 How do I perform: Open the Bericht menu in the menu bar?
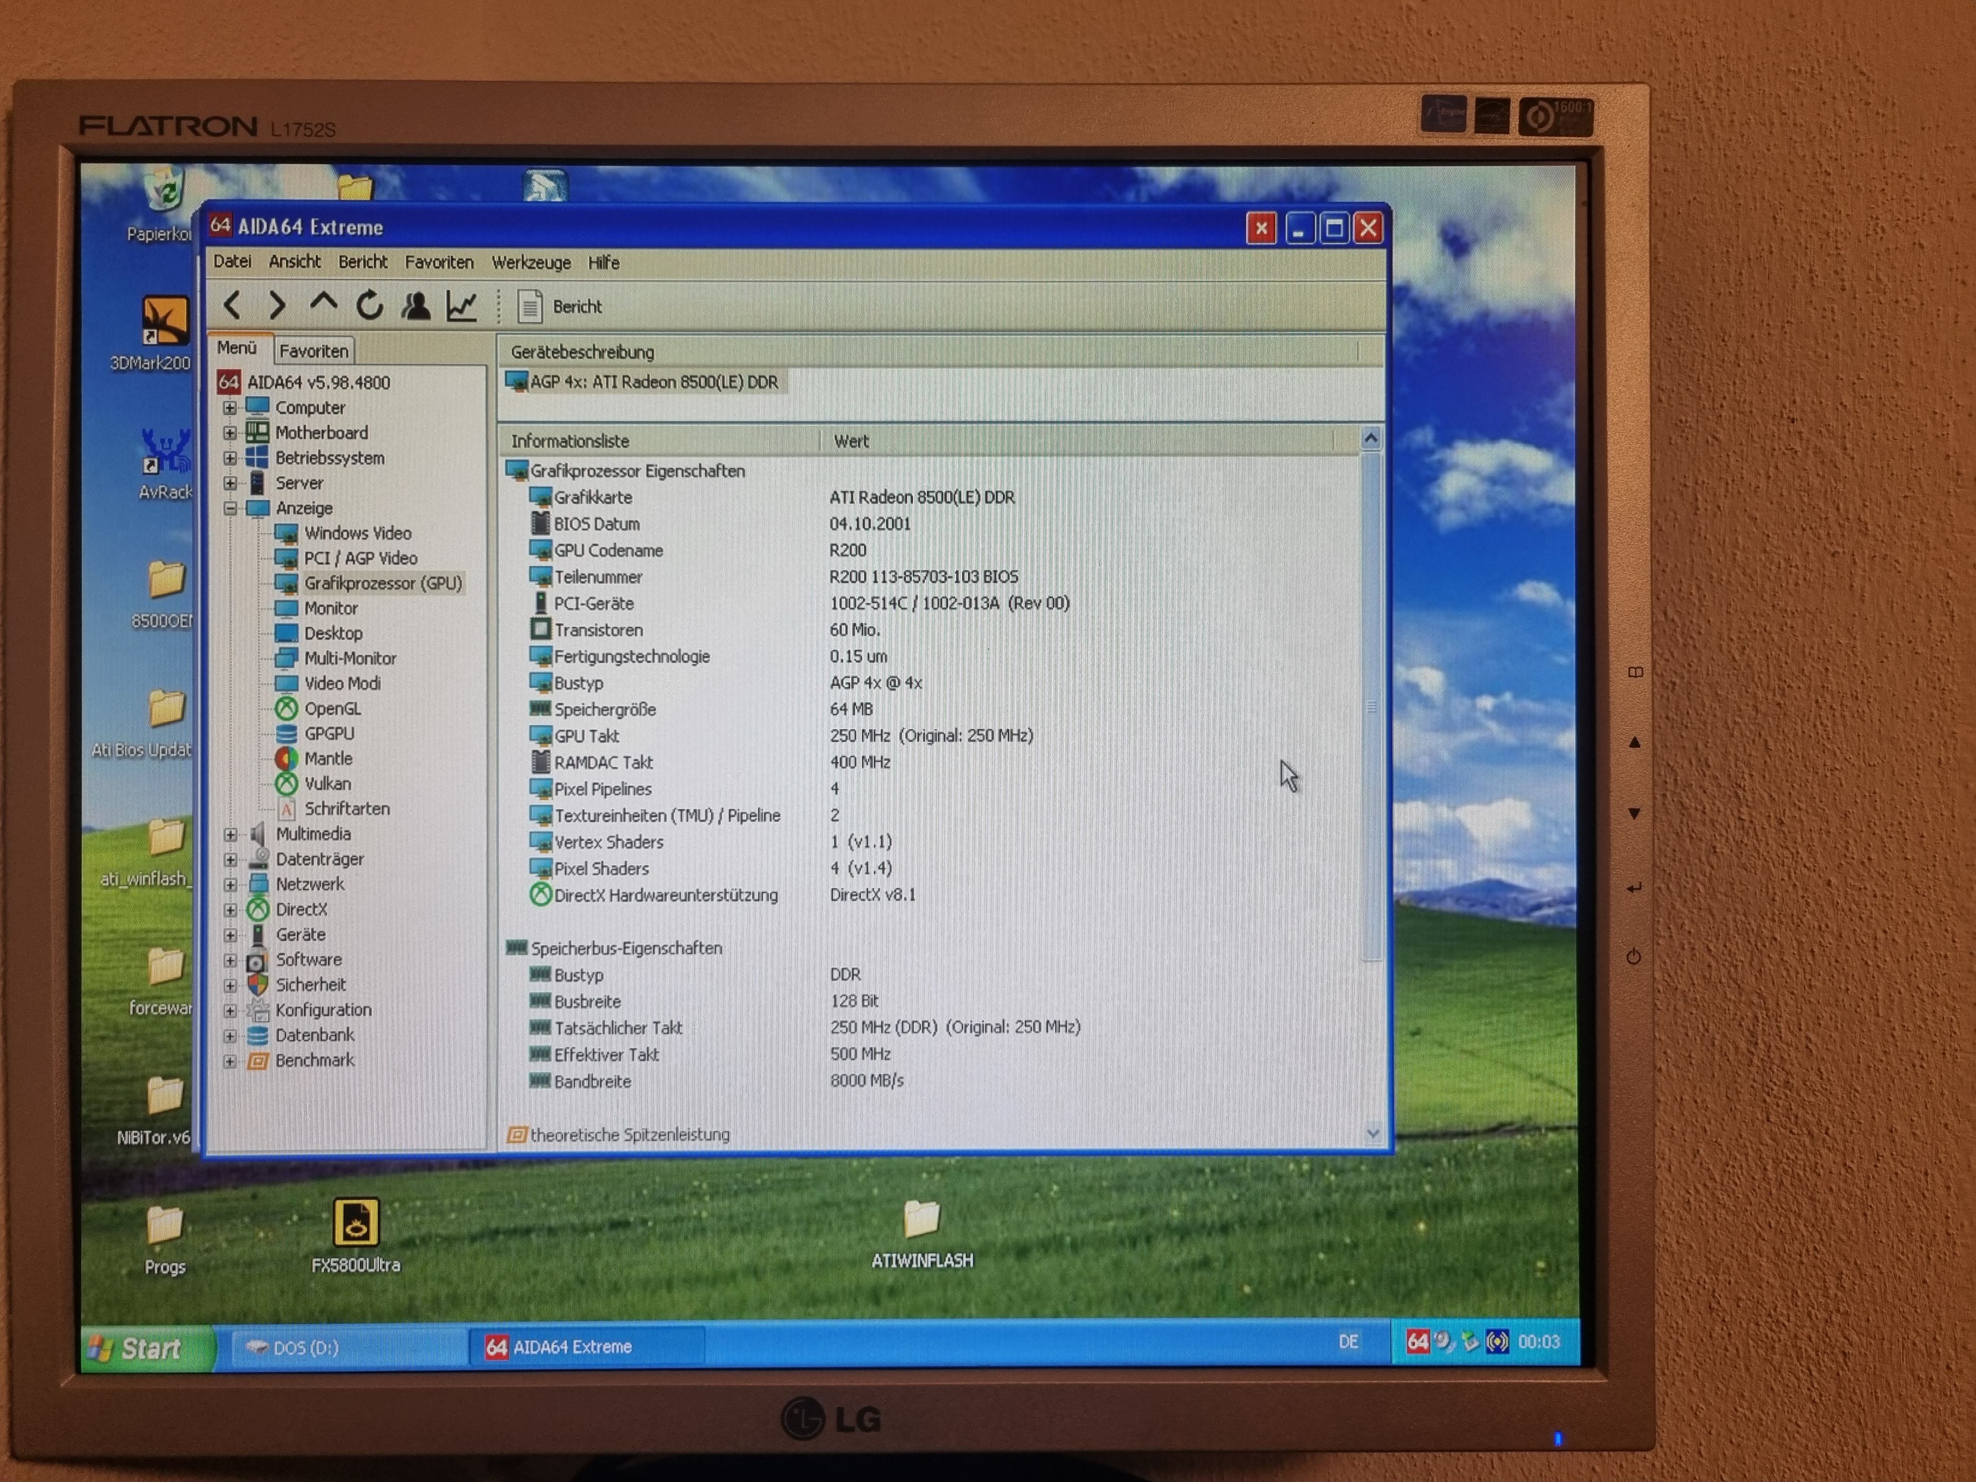[x=363, y=262]
